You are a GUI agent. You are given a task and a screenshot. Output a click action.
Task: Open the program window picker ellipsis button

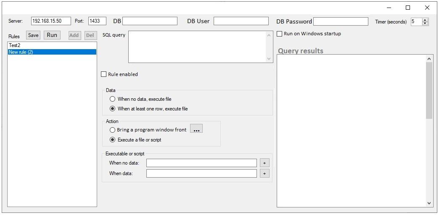point(196,129)
